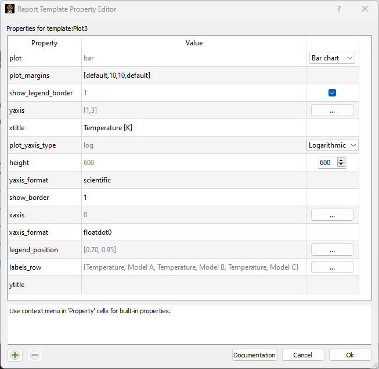
Task: Click the green plus add property icon
Action: [x=15, y=355]
